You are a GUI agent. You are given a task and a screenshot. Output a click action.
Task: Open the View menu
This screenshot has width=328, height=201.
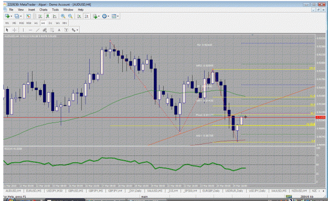pos(20,9)
